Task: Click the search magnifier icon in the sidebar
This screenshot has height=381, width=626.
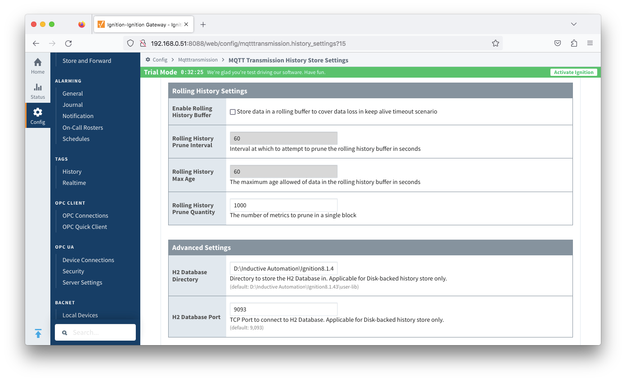Action: coord(65,333)
